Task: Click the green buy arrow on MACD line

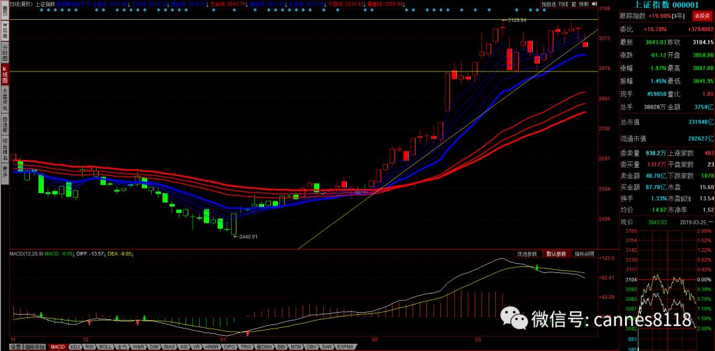Action: (x=537, y=268)
